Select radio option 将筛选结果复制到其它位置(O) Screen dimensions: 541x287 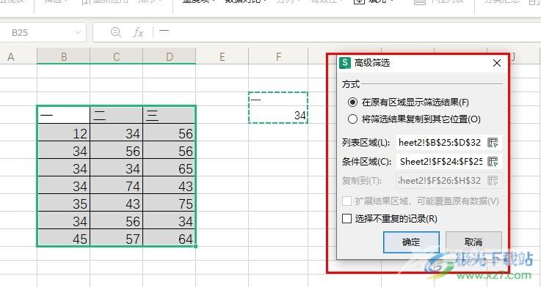pos(352,119)
